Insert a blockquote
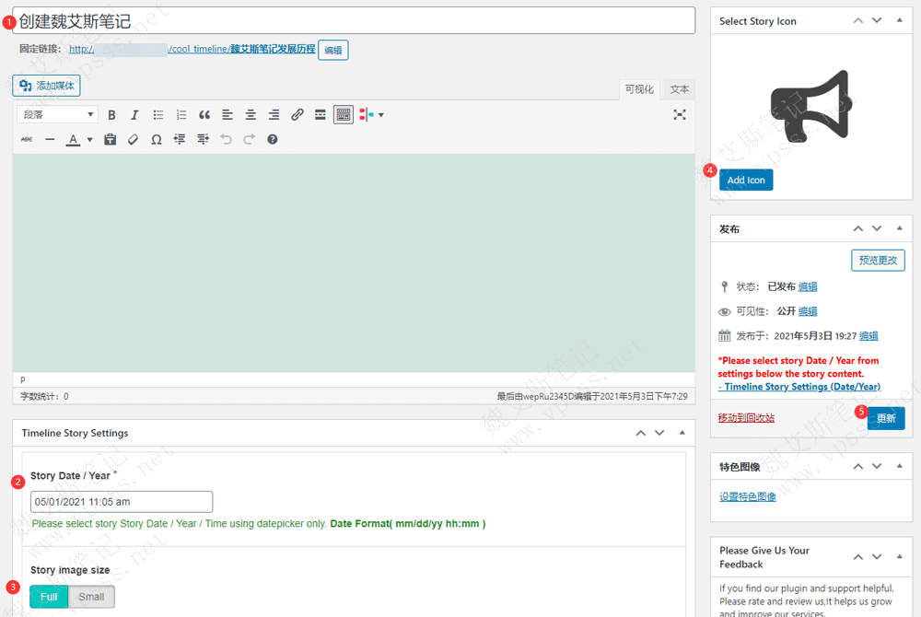The height and width of the screenshot is (617, 921). pos(204,115)
